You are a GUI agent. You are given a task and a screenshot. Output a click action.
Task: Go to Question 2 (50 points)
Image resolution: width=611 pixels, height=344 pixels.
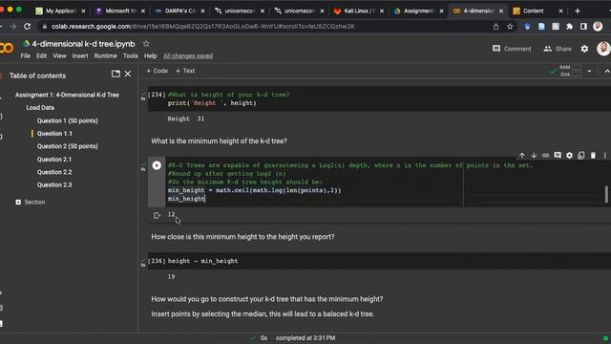point(68,146)
